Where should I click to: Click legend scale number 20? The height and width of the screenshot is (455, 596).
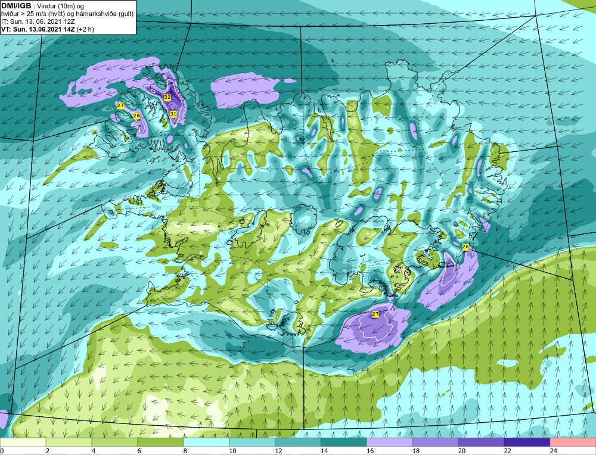(461, 451)
